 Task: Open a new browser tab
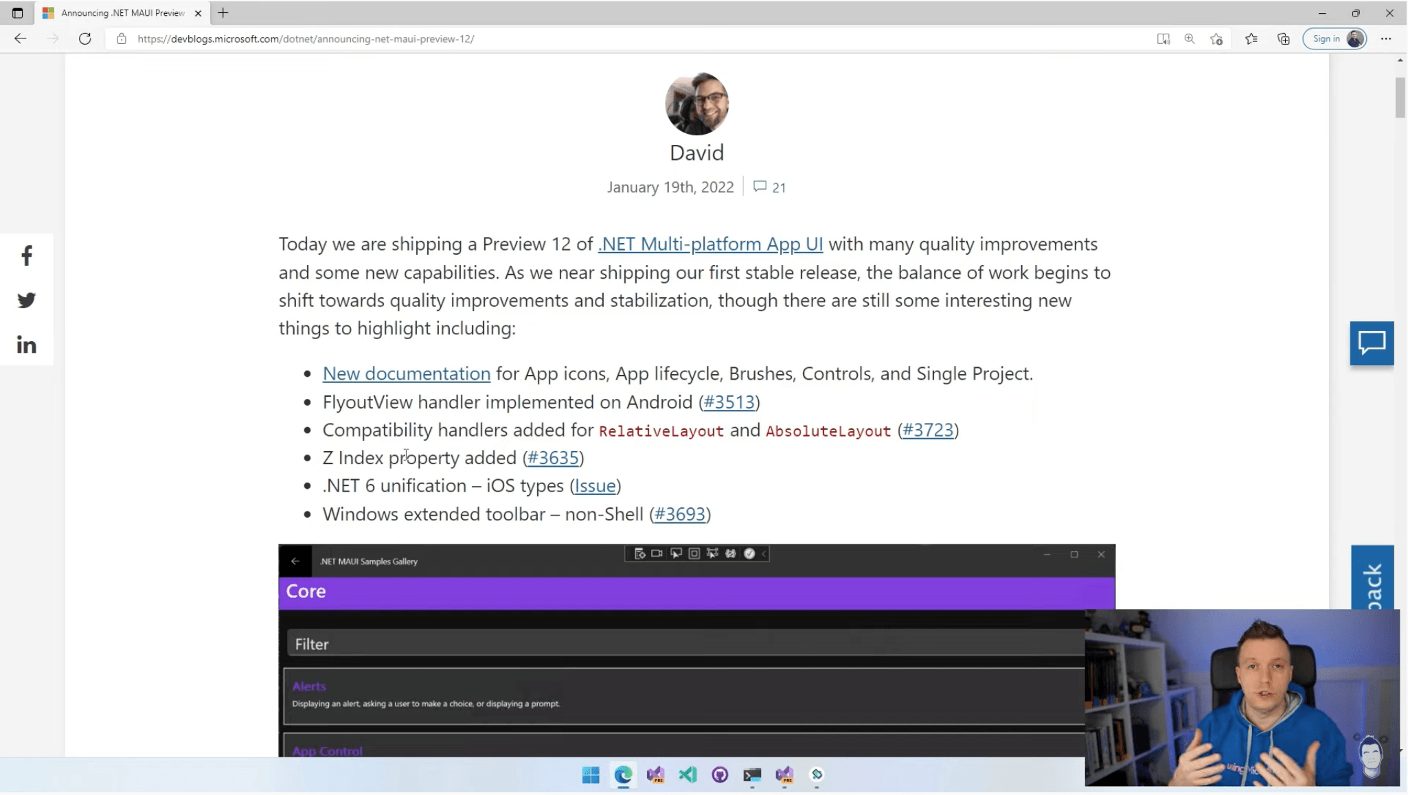pyautogui.click(x=223, y=13)
